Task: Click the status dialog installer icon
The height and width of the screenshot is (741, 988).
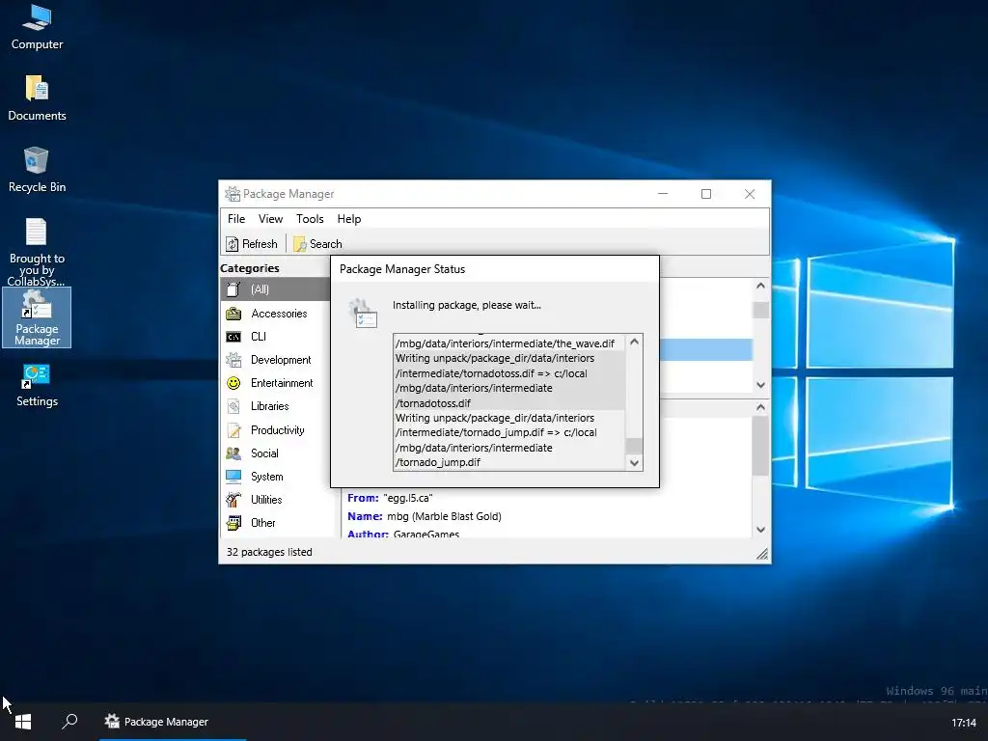Action: tap(363, 314)
